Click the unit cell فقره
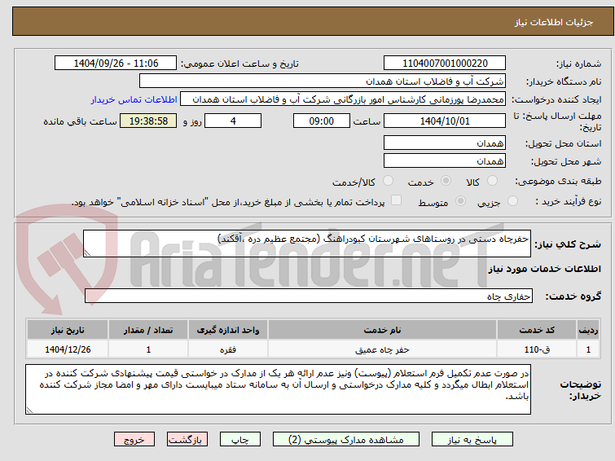The width and height of the screenshot is (615, 461). (x=228, y=349)
